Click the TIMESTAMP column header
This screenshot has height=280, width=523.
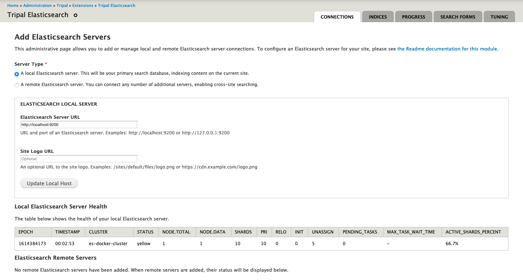click(x=68, y=232)
